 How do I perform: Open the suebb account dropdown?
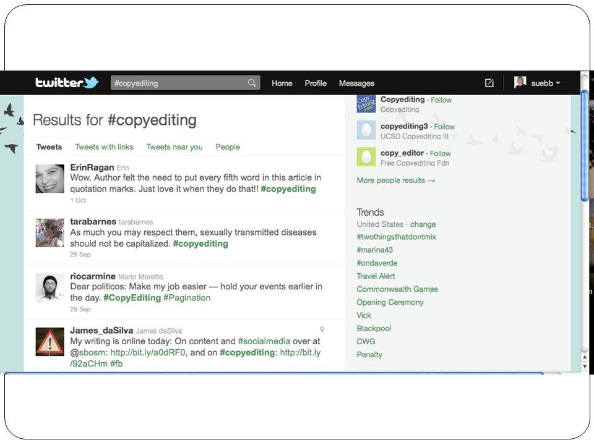[546, 83]
